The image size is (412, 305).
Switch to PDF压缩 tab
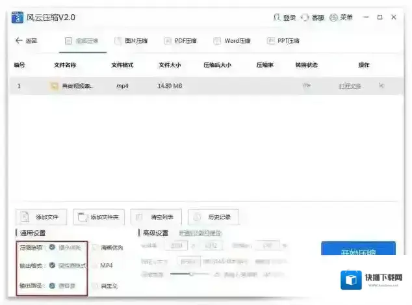180,41
